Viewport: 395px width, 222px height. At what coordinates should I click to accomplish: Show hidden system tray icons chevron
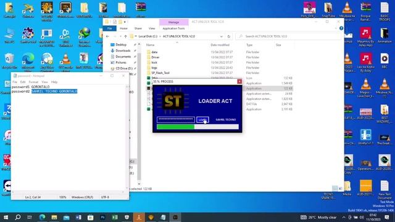click(x=344, y=217)
